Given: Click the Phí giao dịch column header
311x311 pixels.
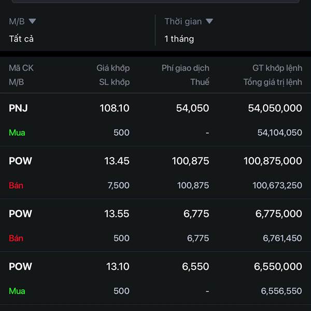Looking at the screenshot, I should [186, 68].
